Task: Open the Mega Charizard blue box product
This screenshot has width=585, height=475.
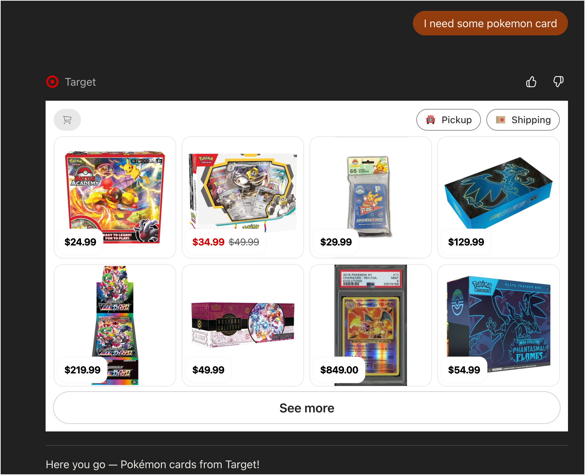Action: click(499, 197)
